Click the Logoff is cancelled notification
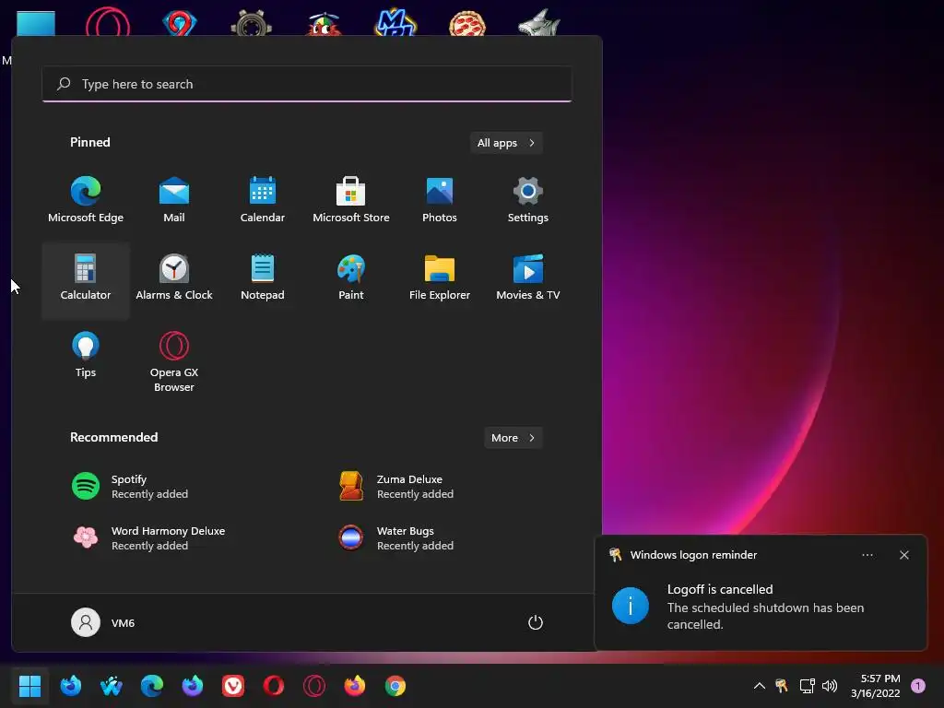The width and height of the screenshot is (944, 708). (761, 593)
